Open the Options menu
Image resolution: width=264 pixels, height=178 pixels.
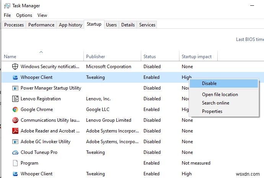24,15
